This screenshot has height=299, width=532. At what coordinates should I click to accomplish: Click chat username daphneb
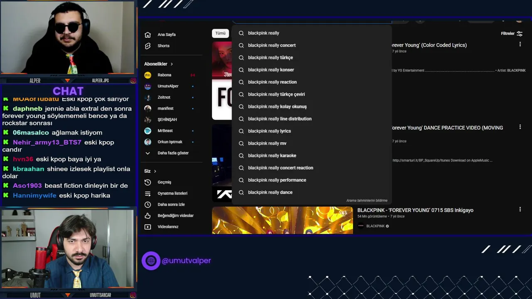tap(27, 109)
